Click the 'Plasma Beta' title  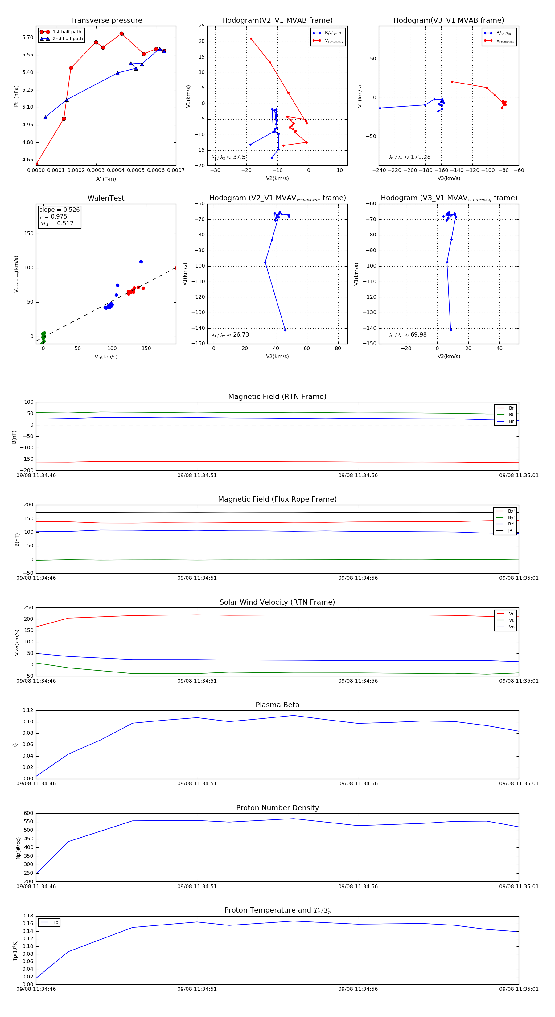(277, 705)
